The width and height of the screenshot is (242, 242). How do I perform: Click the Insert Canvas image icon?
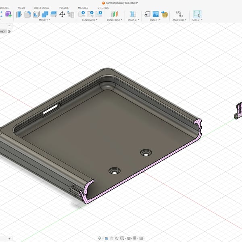[x=156, y=14]
